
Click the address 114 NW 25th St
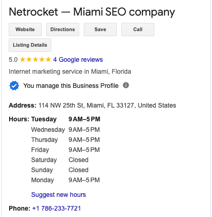[107, 105]
